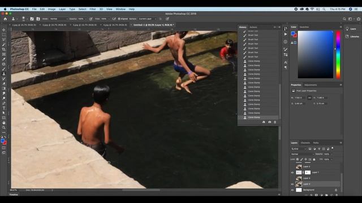Open the Select menu
The height and width of the screenshot is (203, 362).
click(x=82, y=9)
